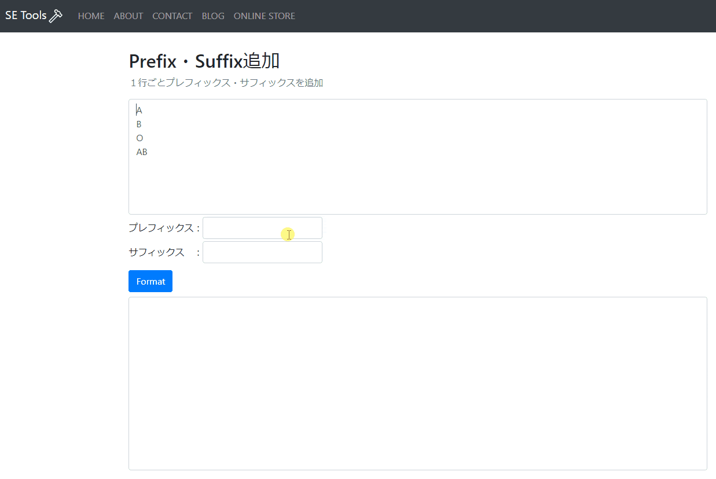Click the サフィックス label text

[156, 252]
